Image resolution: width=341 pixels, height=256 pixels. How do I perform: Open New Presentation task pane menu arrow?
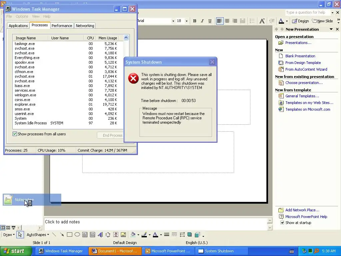point(331,29)
